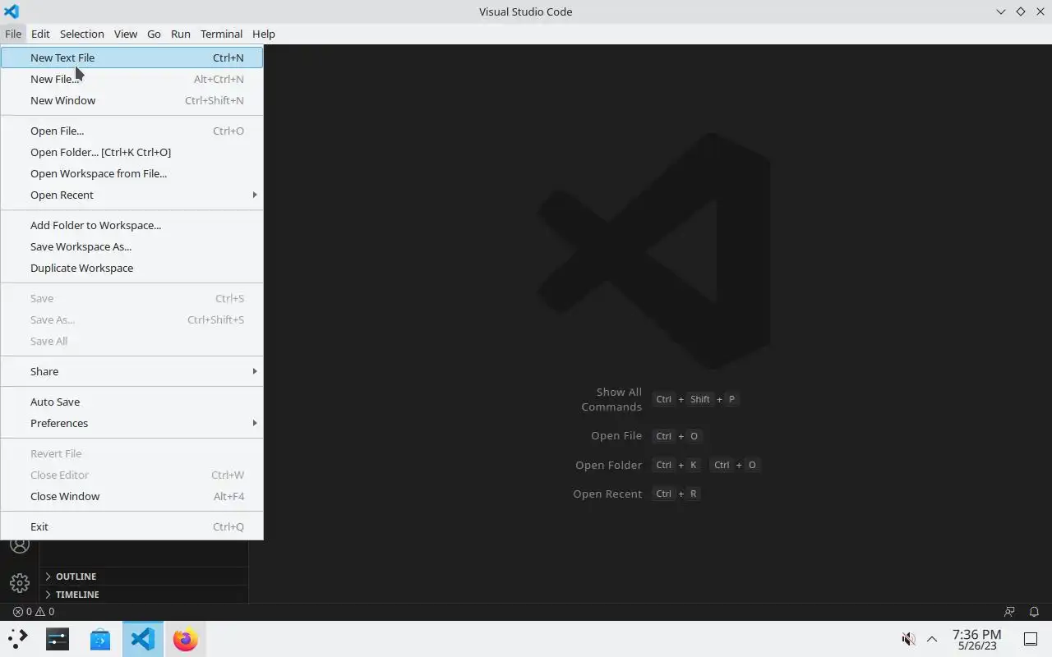Viewport: 1052px width, 657px height.
Task: Choose Close Window from File menu
Action: point(131,496)
